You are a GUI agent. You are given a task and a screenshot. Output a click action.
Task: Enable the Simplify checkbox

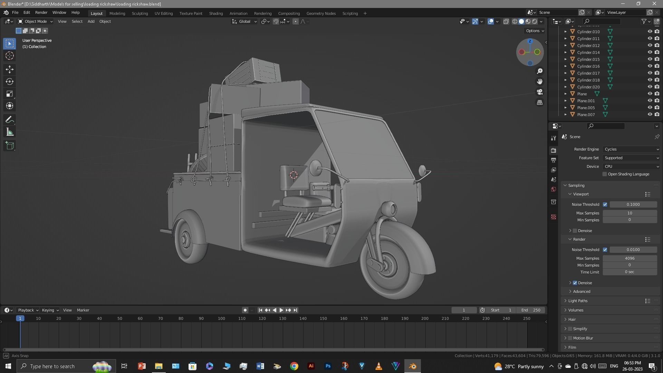click(570, 329)
